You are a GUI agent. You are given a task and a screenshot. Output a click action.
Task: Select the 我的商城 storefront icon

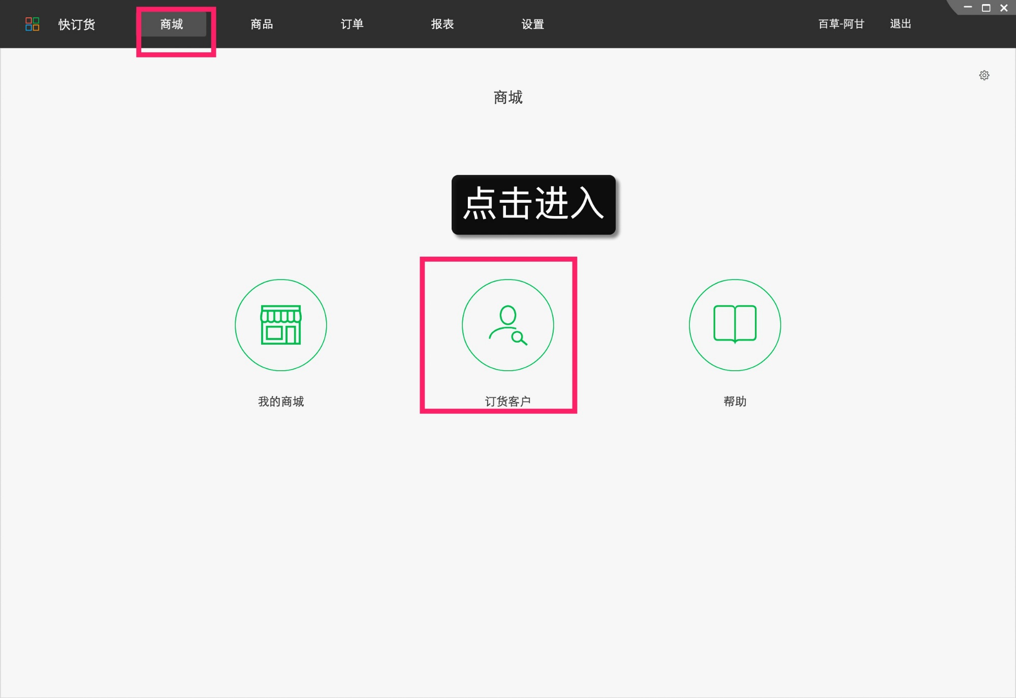coord(280,325)
